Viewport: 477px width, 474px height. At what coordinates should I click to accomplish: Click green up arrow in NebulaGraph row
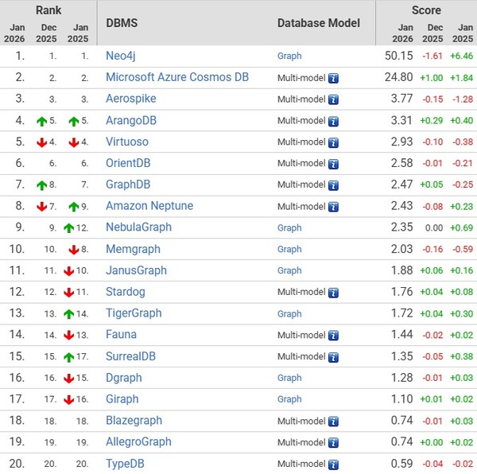69,228
